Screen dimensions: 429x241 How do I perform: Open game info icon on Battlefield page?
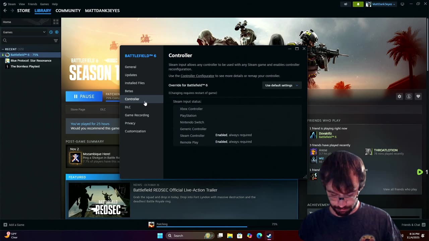(409, 96)
